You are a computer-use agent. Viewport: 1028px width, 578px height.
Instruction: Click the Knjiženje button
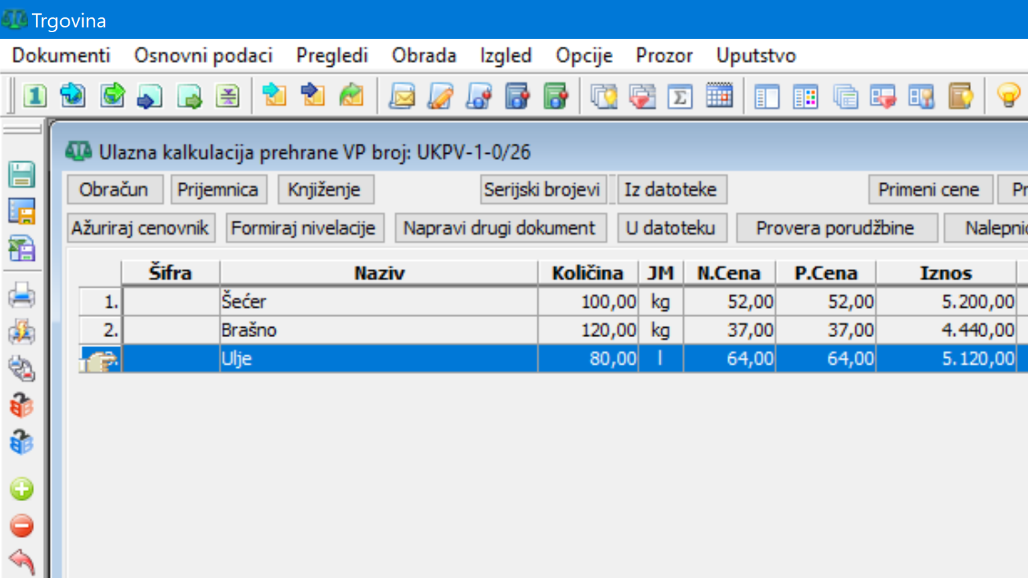(325, 189)
